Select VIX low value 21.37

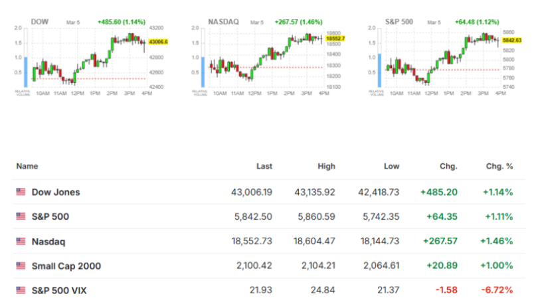[x=389, y=290]
